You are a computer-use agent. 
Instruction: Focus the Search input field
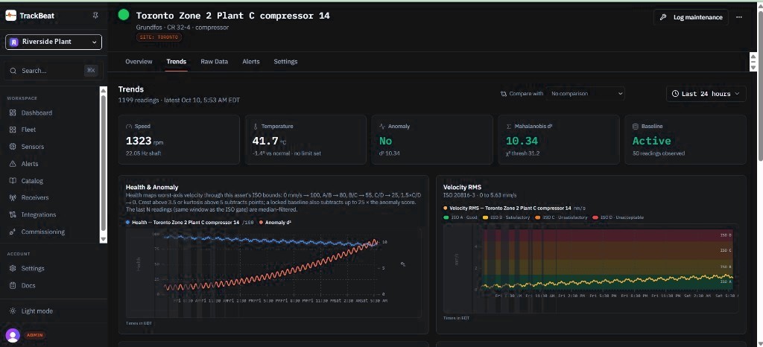(54, 71)
